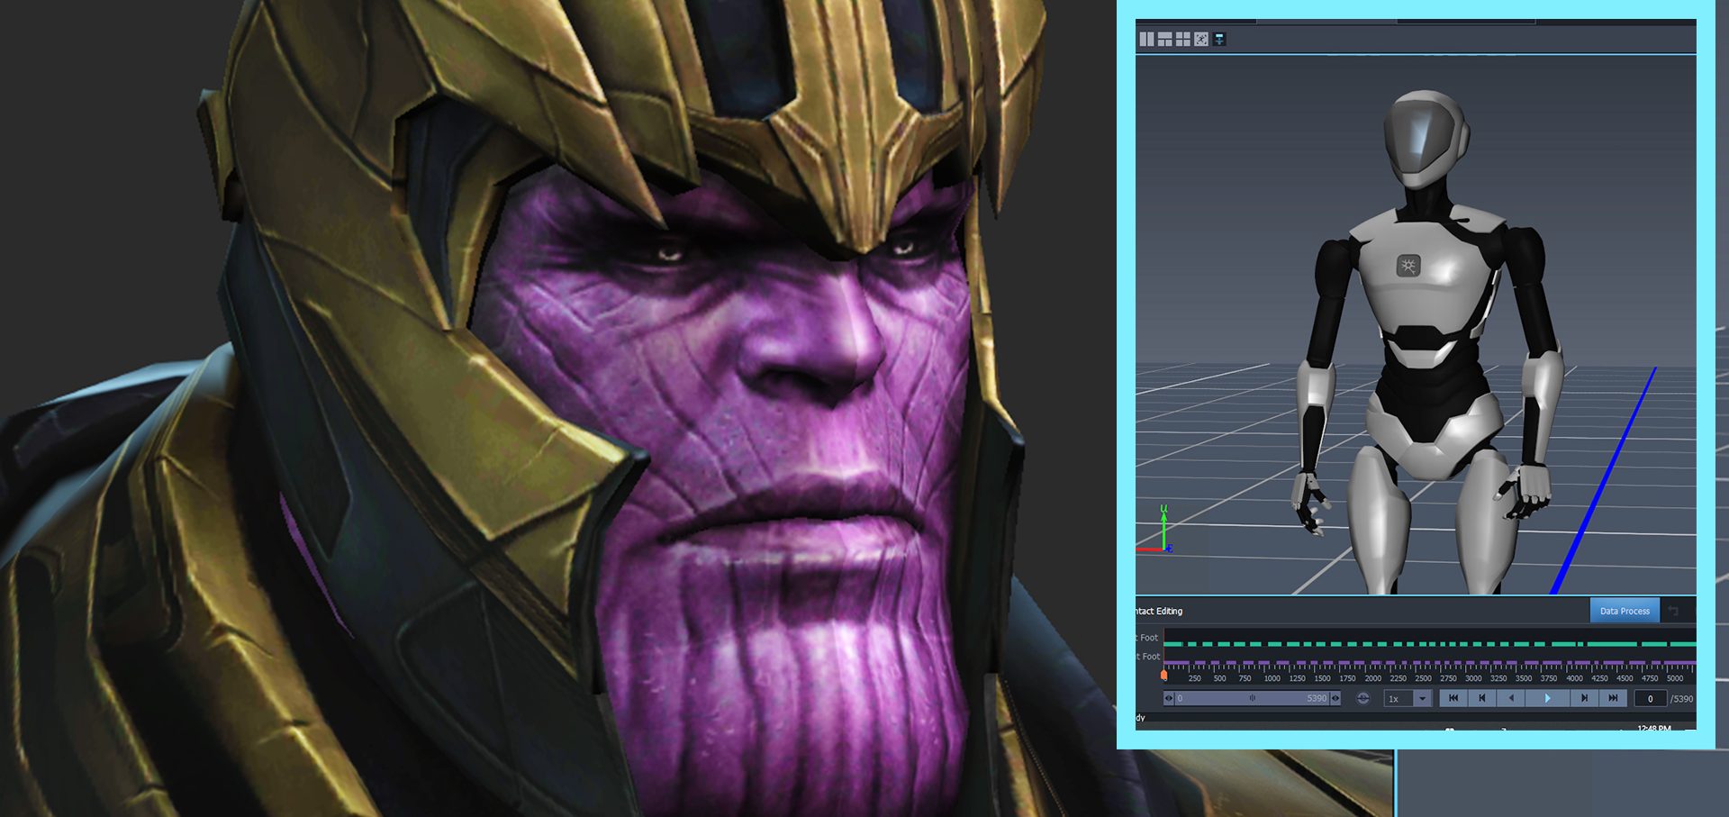Select the two-column viewport layout icon

click(1146, 39)
